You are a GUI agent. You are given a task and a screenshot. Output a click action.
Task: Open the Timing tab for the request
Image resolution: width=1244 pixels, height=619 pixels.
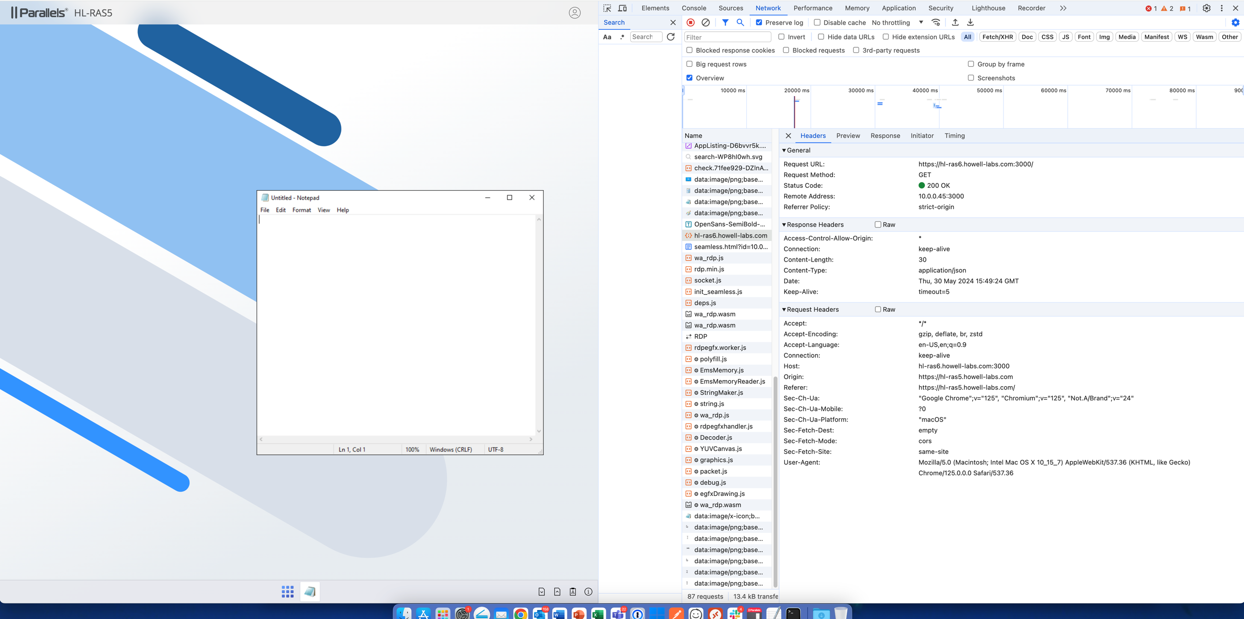point(954,136)
